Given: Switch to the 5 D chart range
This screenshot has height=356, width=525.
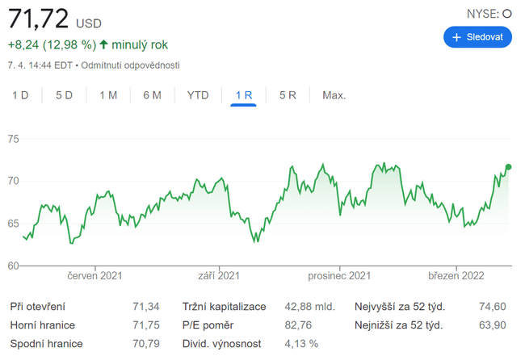Looking at the screenshot, I should (64, 95).
